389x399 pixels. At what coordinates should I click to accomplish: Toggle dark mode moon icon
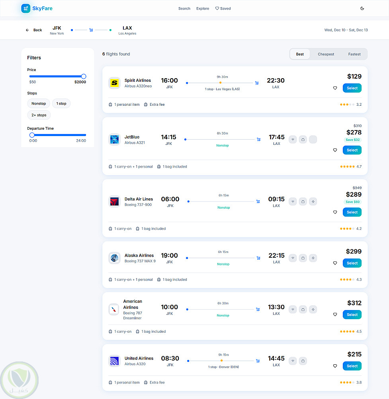click(x=362, y=8)
